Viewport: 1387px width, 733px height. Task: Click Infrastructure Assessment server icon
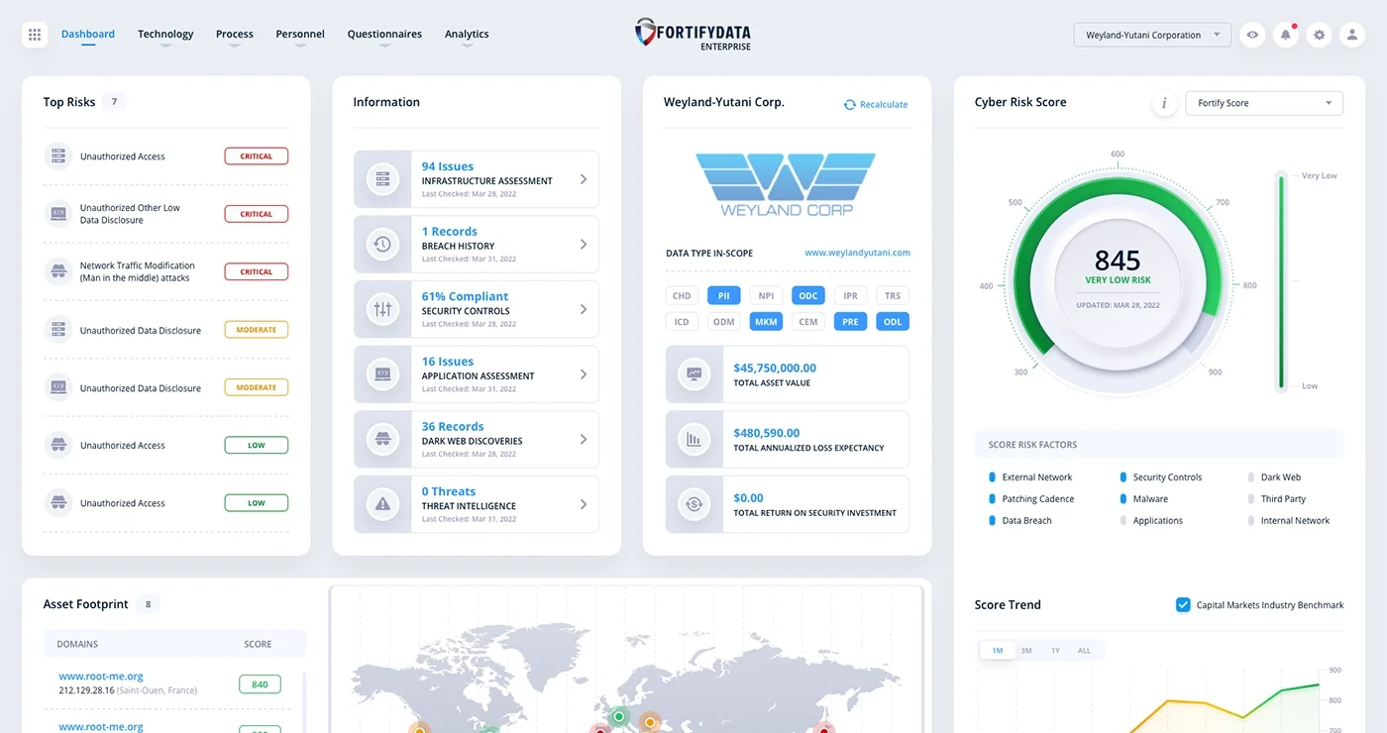click(382, 179)
